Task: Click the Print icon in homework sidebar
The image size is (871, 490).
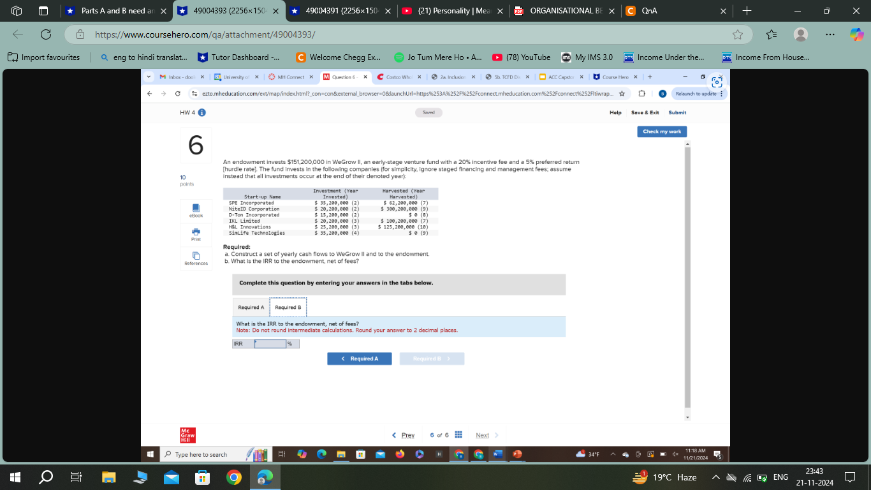Action: [196, 234]
